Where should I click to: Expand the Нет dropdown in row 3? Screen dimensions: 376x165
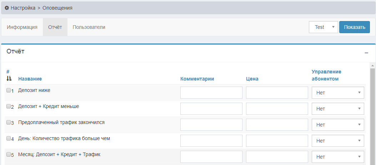[338, 125]
